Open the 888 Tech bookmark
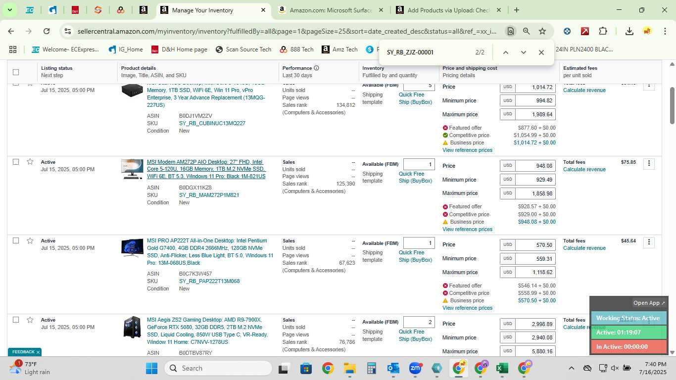Screen dimensions: 676x380 point(296,49)
